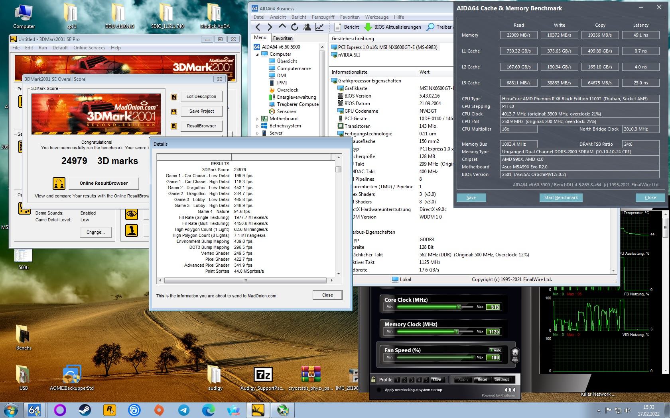Viewport: 670px width, 418px height.
Task: Select Afterburner profile slot 5
Action: (426, 380)
